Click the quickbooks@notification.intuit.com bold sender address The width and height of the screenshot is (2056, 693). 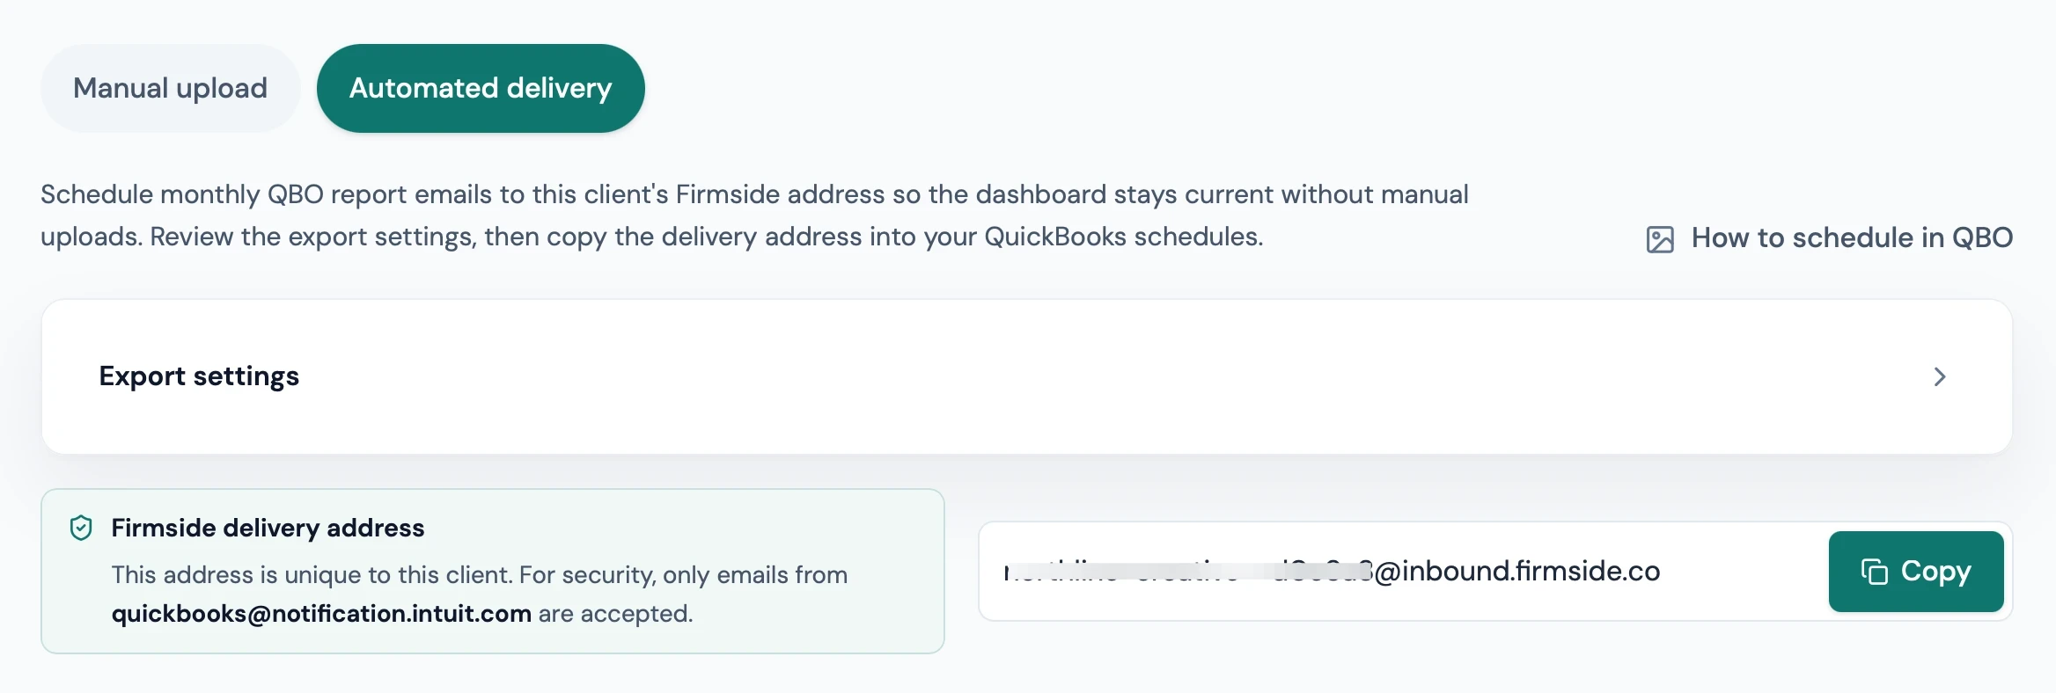click(x=321, y=613)
